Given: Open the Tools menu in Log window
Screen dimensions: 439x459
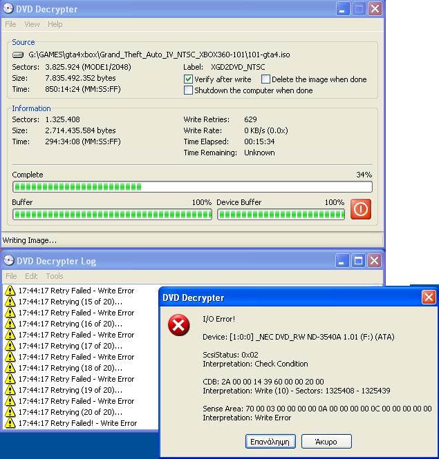Looking at the screenshot, I should coord(55,276).
